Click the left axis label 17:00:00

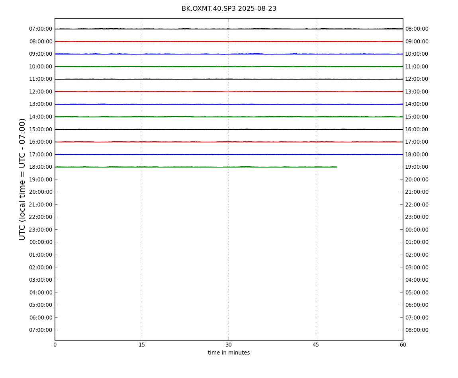pos(41,154)
